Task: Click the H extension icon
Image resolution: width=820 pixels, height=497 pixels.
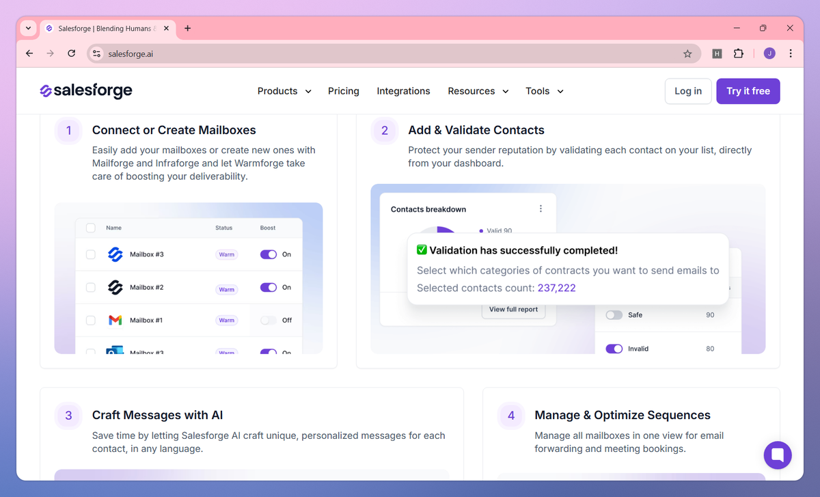Action: (717, 53)
